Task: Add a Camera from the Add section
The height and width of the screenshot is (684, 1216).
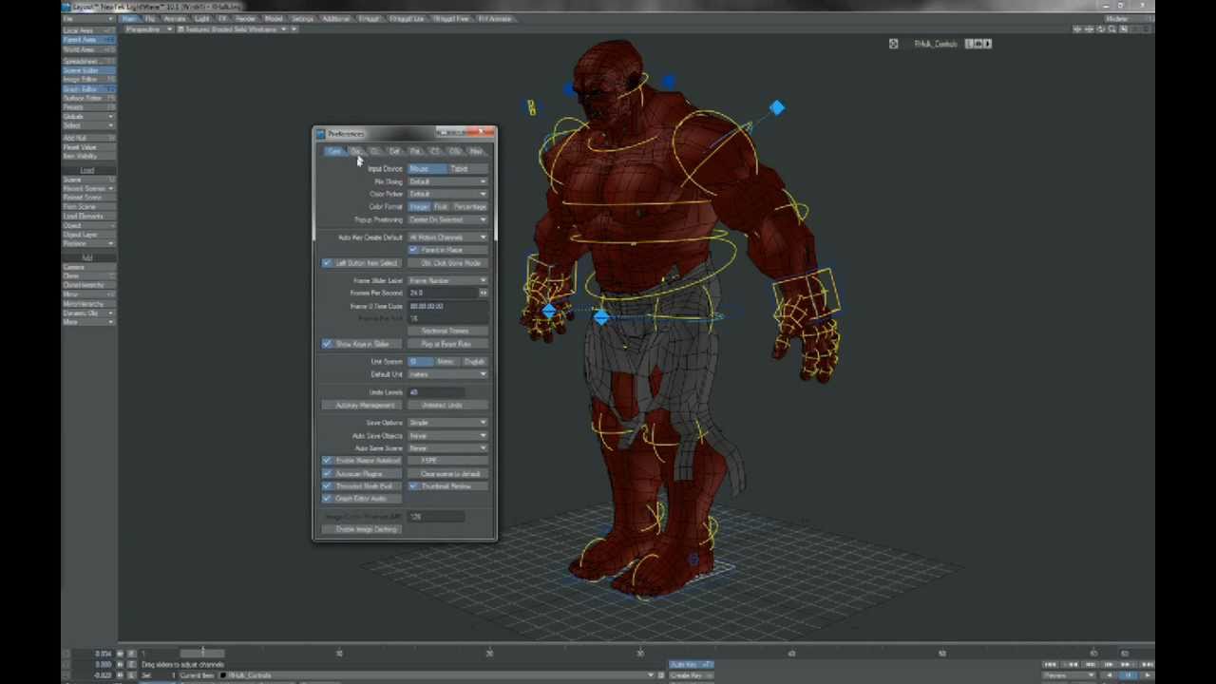Action: tap(88, 267)
